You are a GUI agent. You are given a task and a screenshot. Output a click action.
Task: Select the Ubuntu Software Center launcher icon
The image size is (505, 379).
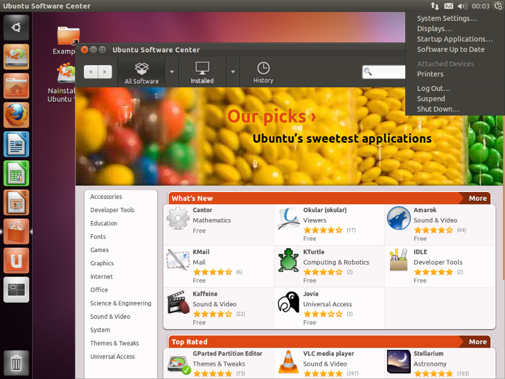[16, 231]
